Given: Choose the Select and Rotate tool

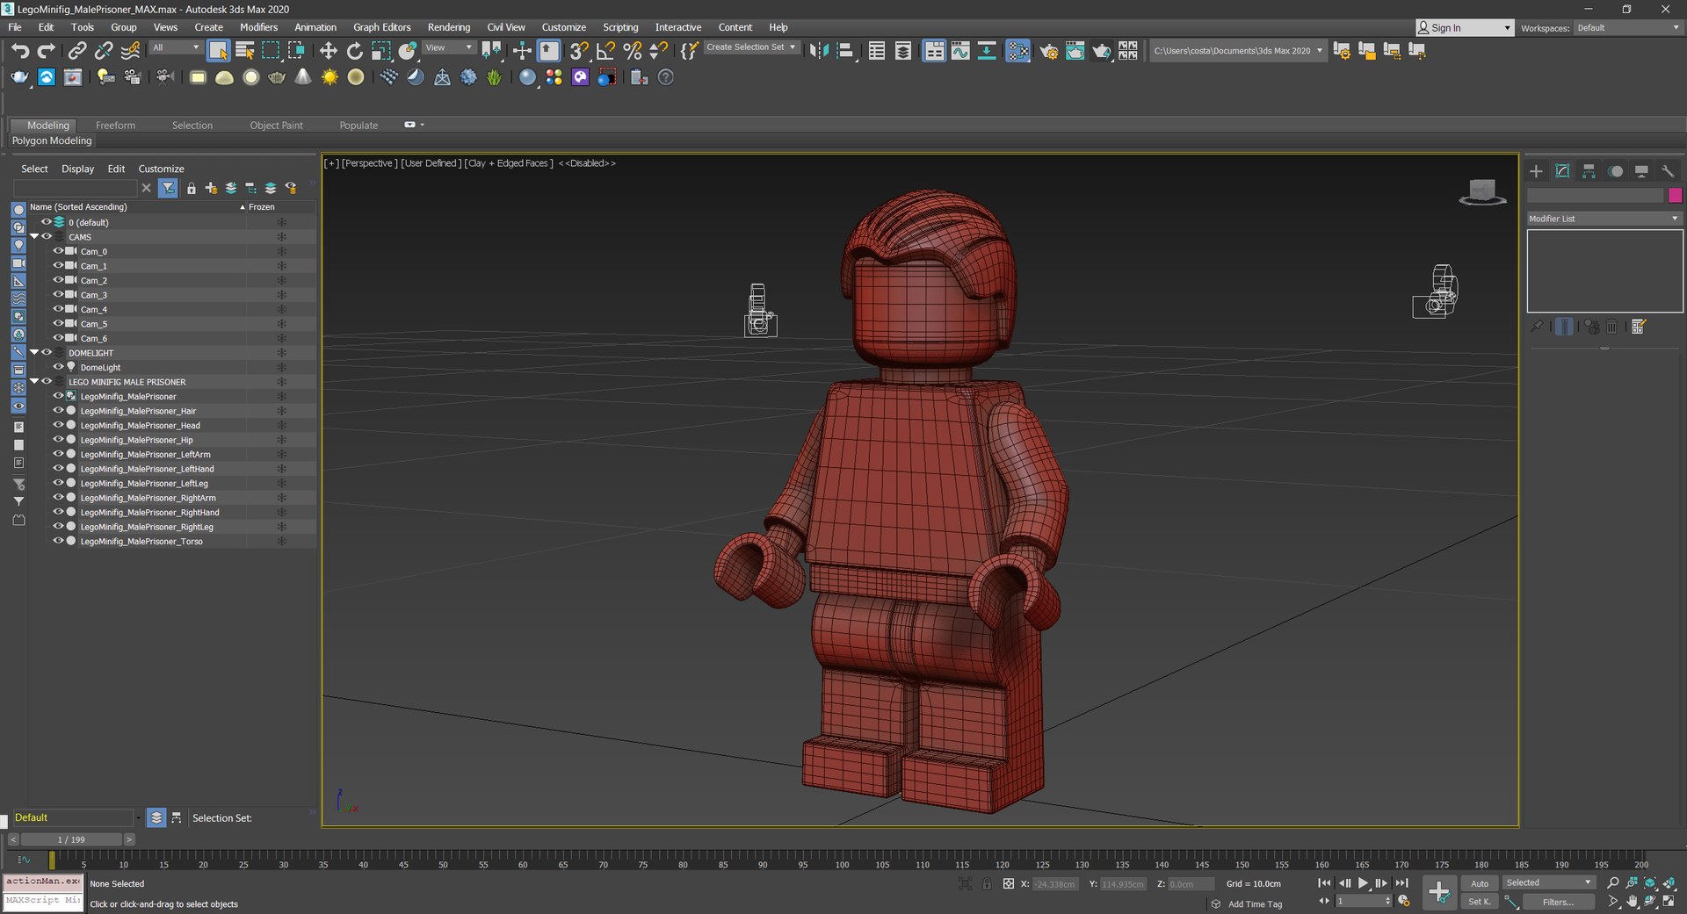Looking at the screenshot, I should (354, 51).
